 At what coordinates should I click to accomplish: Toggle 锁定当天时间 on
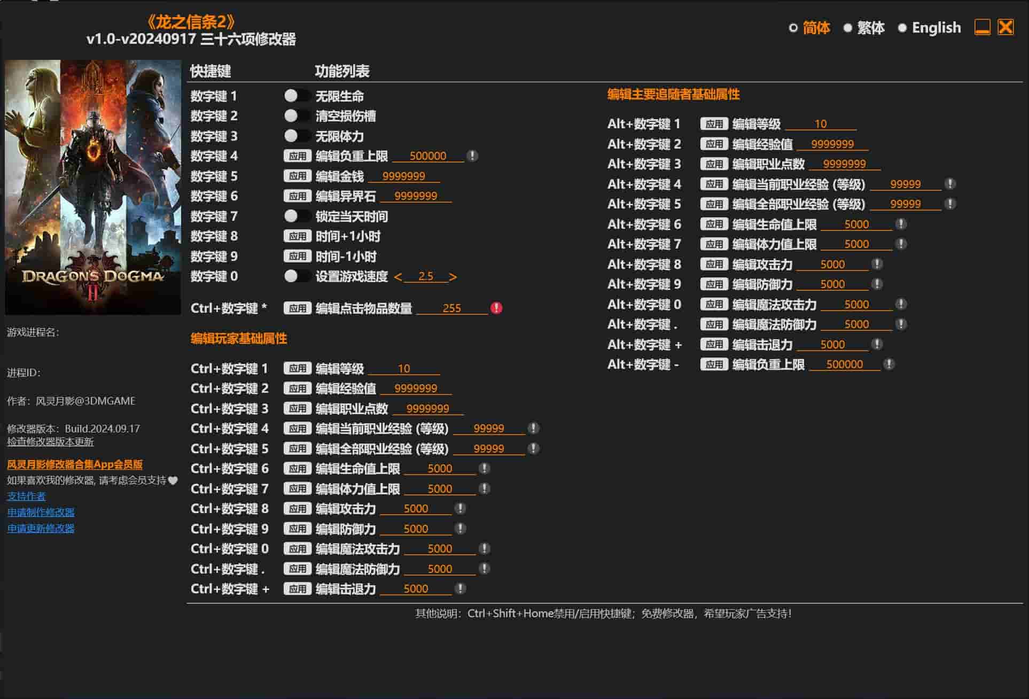click(x=297, y=216)
